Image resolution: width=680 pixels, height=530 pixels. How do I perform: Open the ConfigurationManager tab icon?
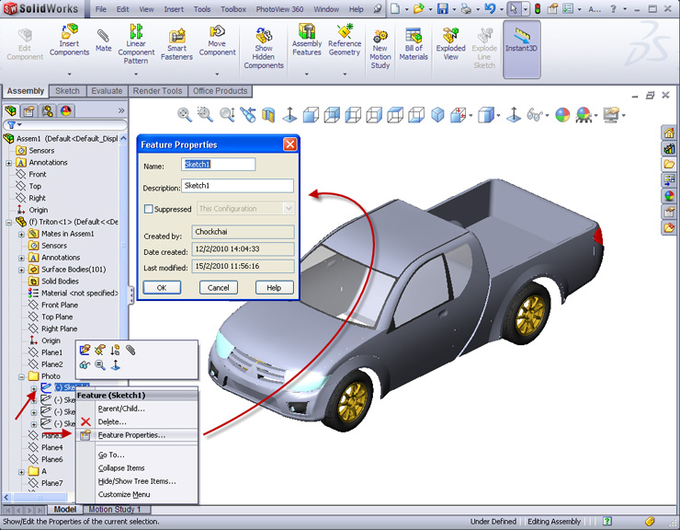point(47,111)
